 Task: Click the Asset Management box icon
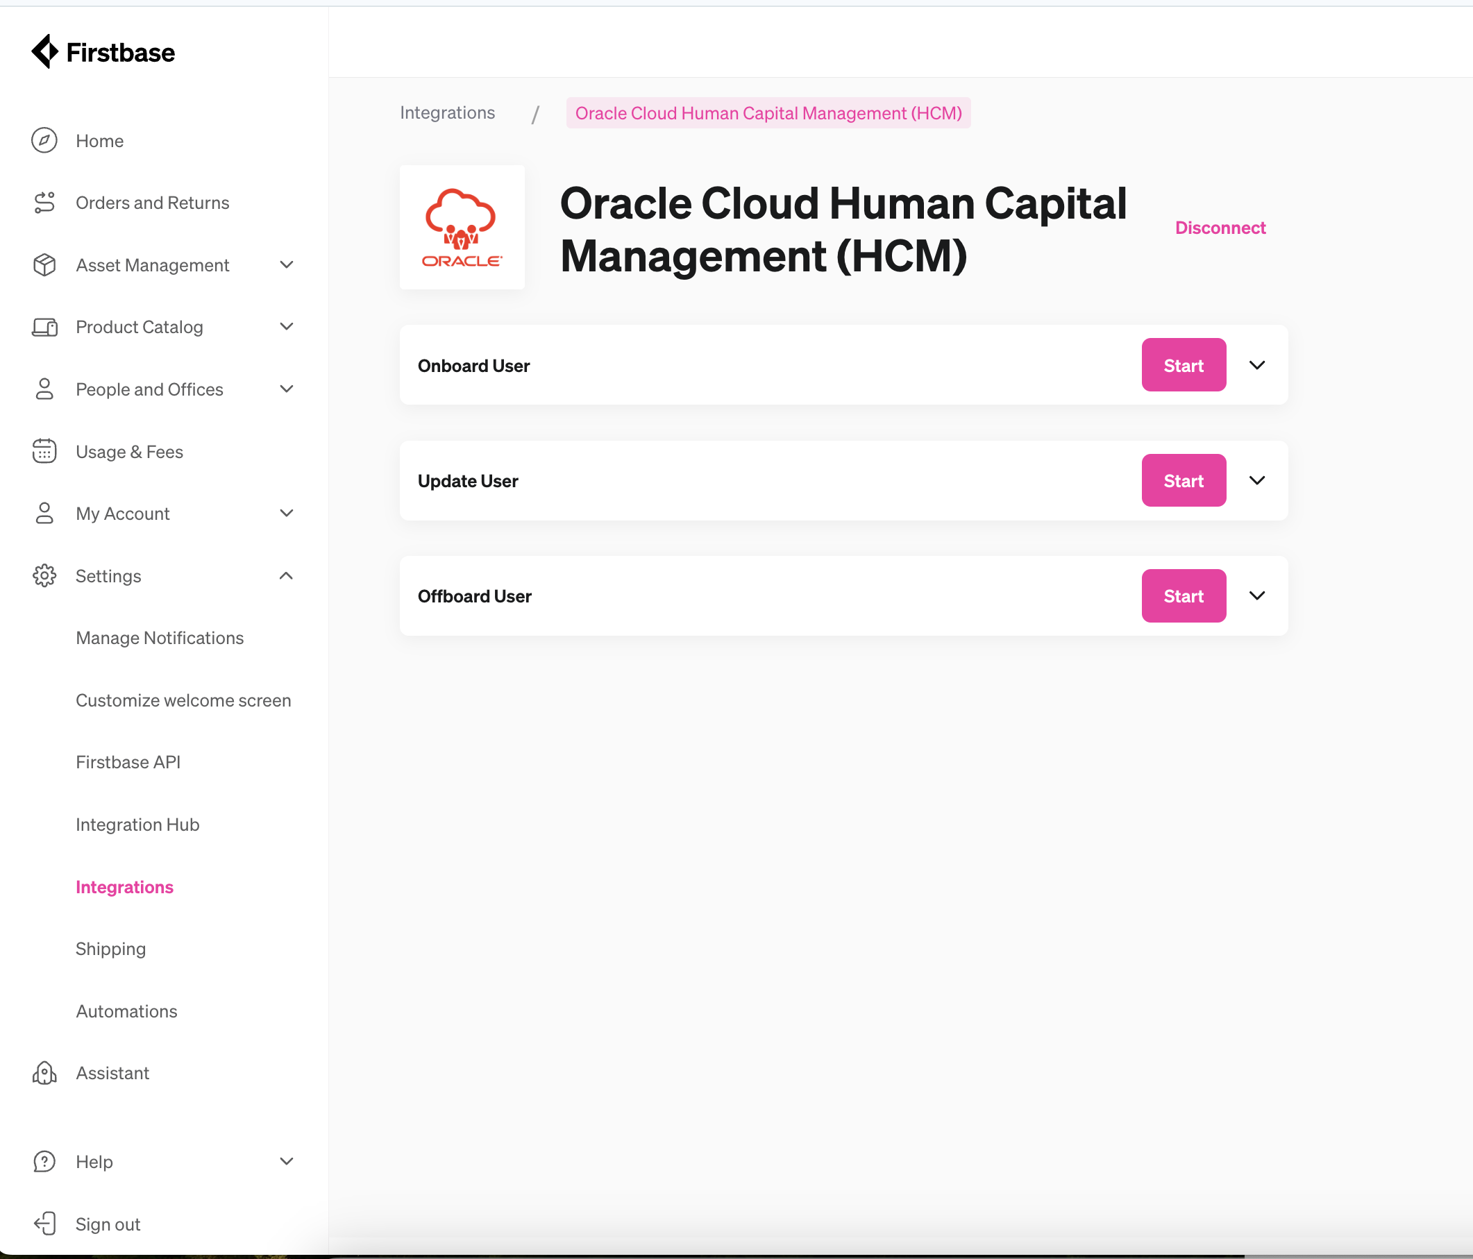point(44,265)
